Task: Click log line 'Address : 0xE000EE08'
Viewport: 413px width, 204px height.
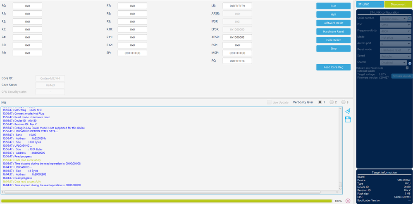Action: click(24, 174)
